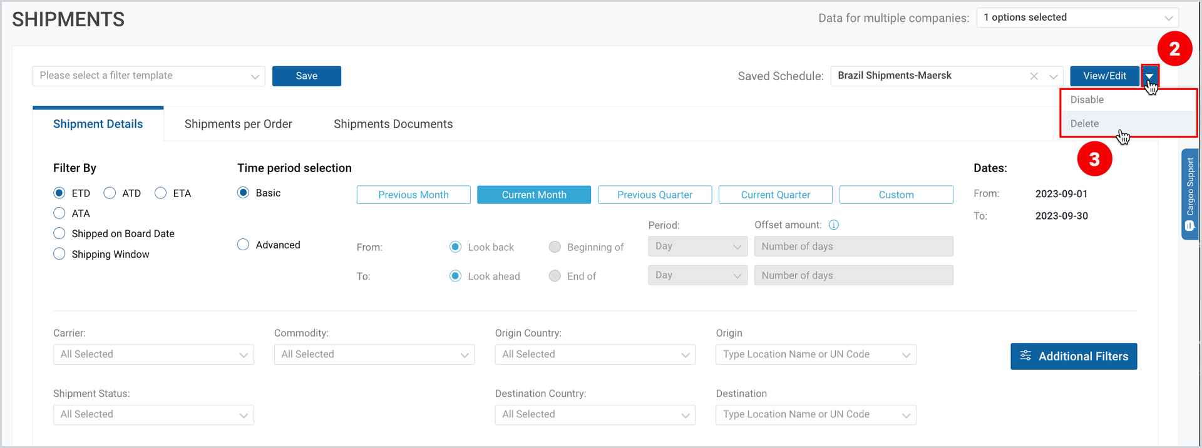Switch to Shipments Documents tab
Image resolution: width=1202 pixels, height=448 pixels.
pos(393,124)
